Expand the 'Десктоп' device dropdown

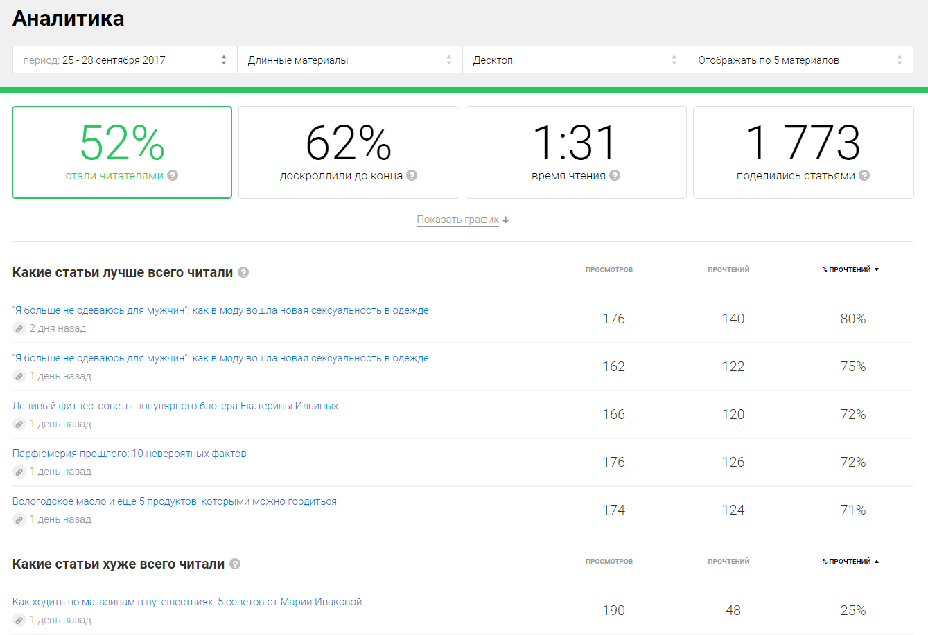[575, 60]
